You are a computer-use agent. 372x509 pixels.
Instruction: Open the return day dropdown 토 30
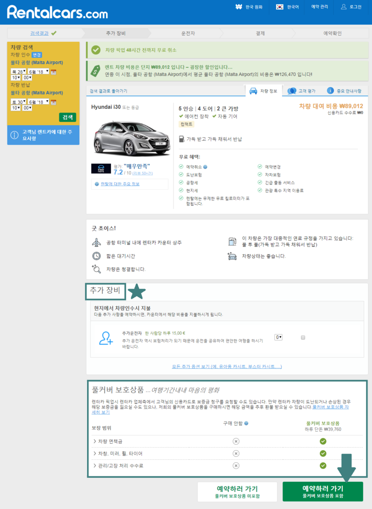click(x=19, y=102)
